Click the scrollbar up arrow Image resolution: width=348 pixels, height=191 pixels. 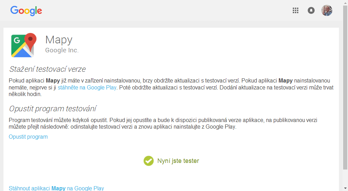pyautogui.click(x=345, y=2)
